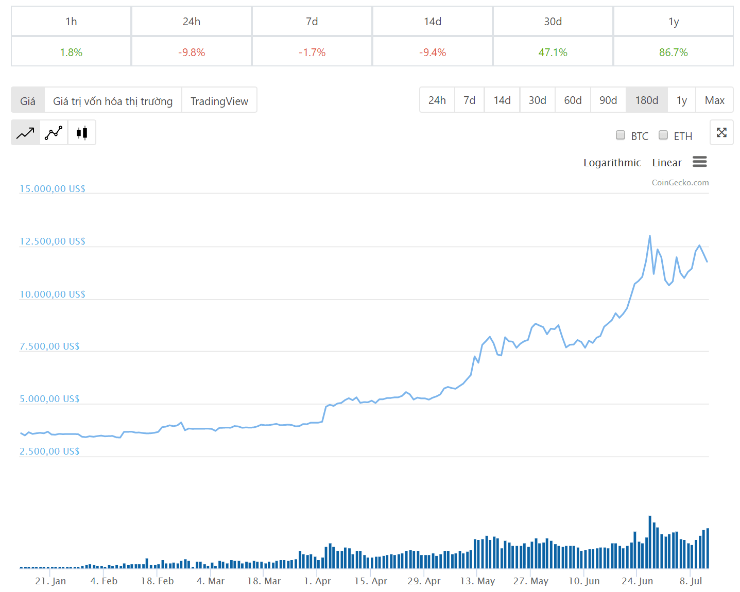Switch to the Giá tab
The image size is (740, 592).
coord(28,100)
